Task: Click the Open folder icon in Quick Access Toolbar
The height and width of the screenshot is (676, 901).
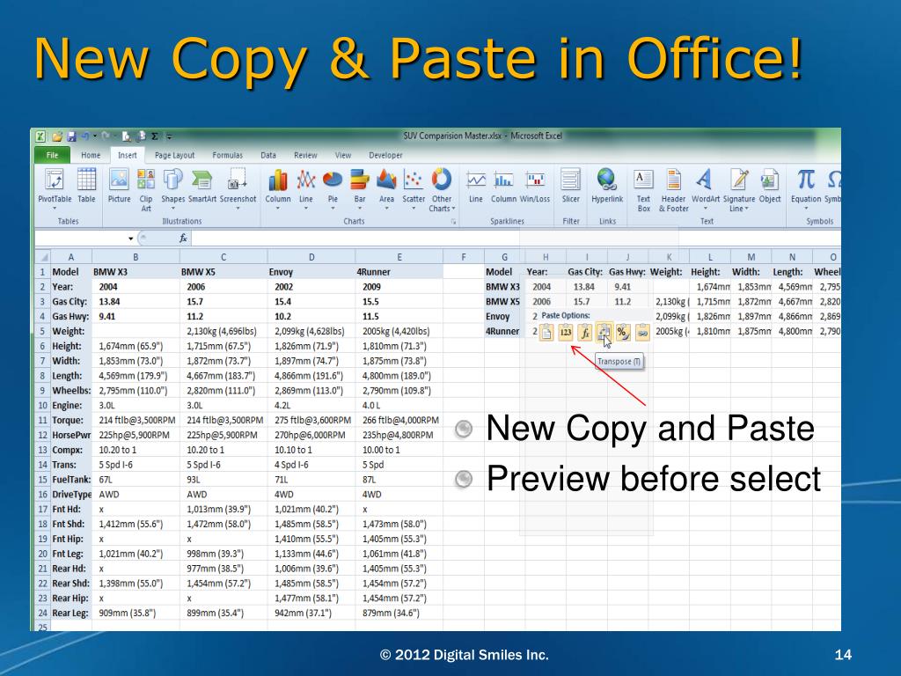Action: (57, 136)
